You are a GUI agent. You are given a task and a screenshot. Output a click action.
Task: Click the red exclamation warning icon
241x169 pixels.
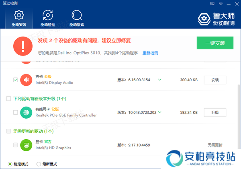pos(23,46)
